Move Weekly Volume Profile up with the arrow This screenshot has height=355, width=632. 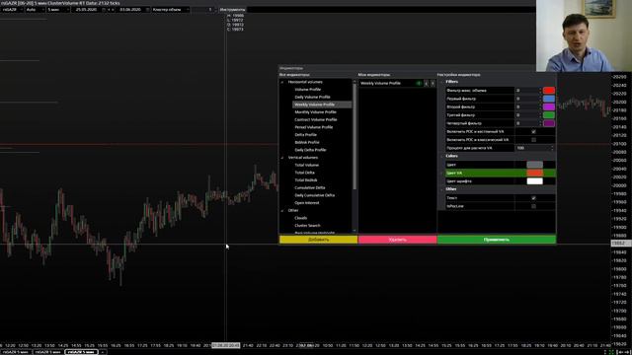(433, 83)
